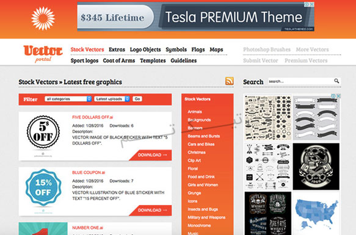Select the Monochrome category
This screenshot has height=235, width=356.
[x=199, y=226]
